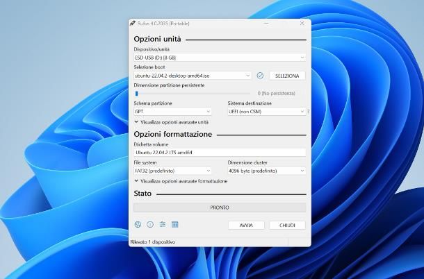Show the Rufus about info icon
This screenshot has height=279, width=424.
(x=150, y=224)
